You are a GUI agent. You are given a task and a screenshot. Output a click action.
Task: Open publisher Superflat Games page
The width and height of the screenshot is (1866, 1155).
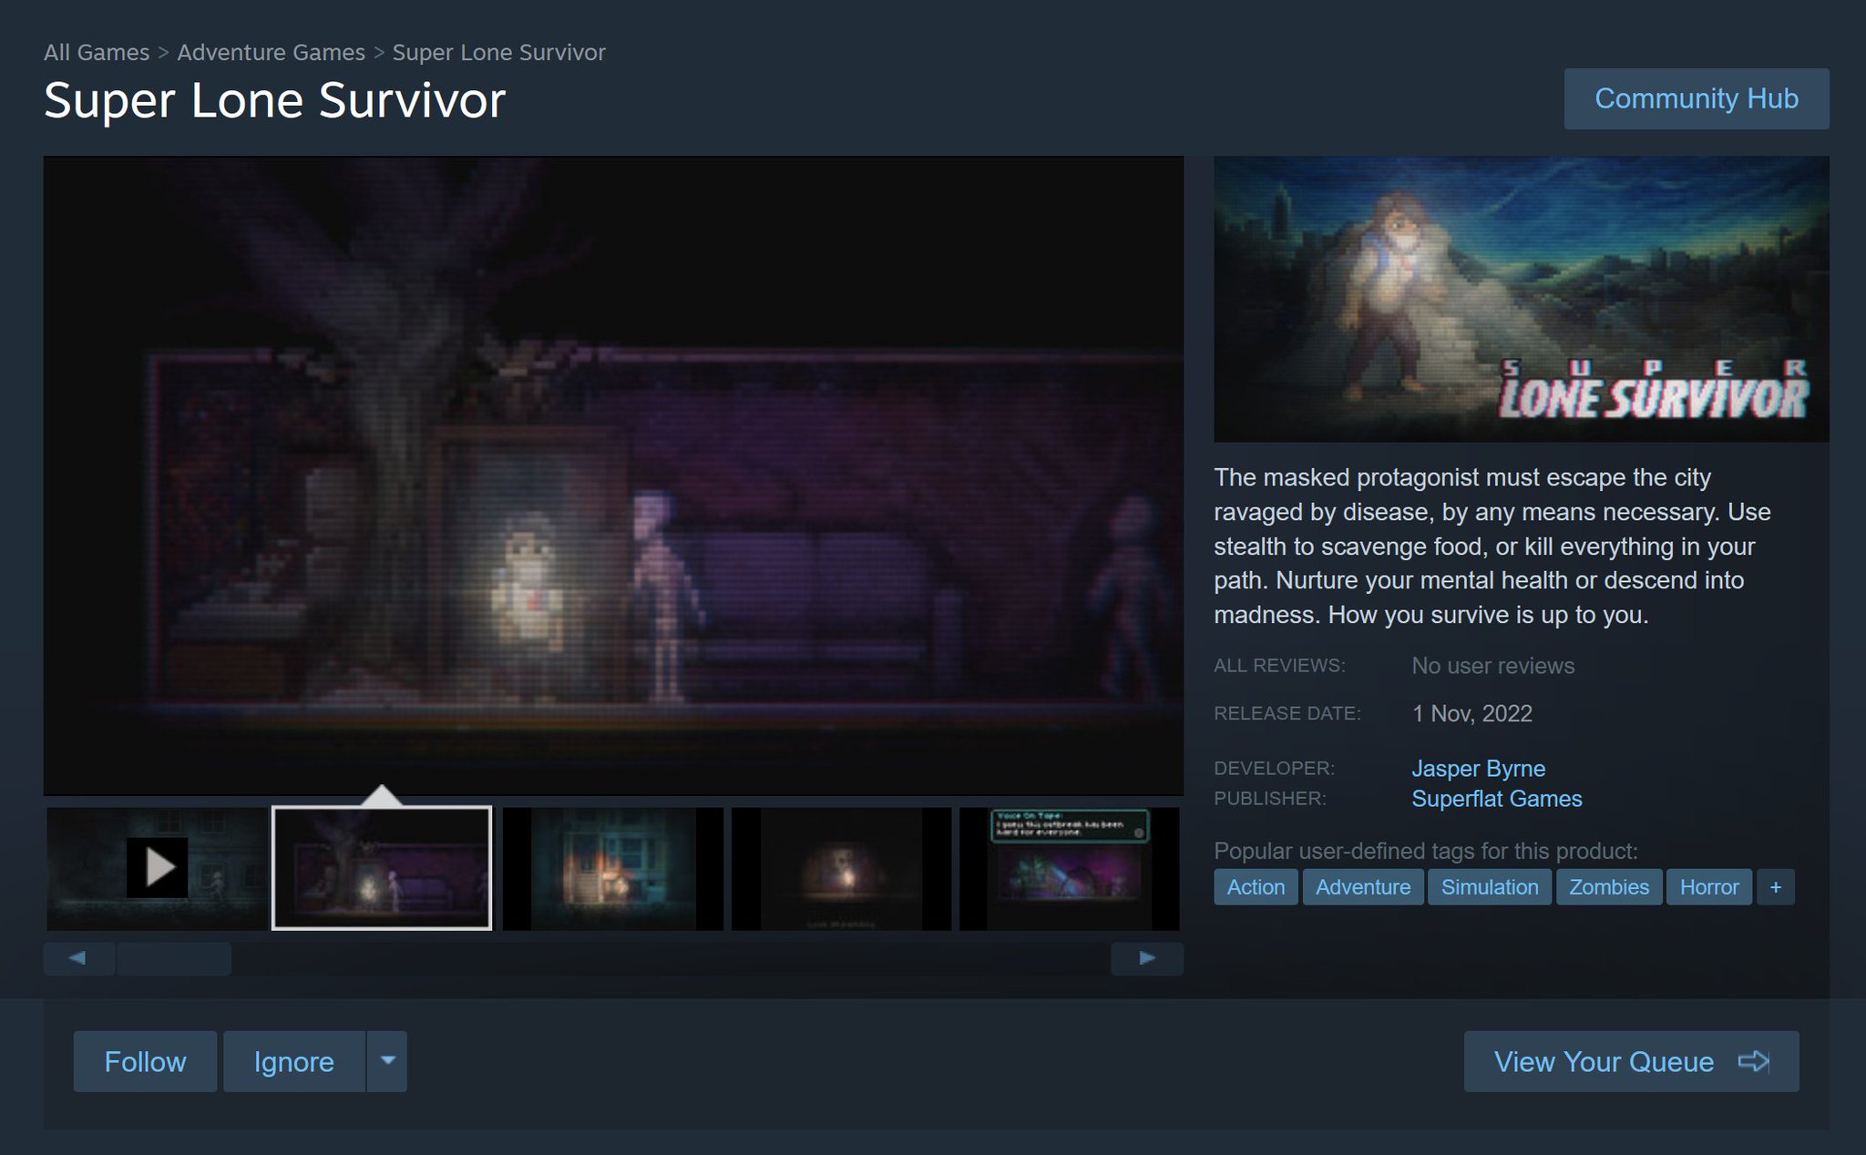click(1496, 799)
